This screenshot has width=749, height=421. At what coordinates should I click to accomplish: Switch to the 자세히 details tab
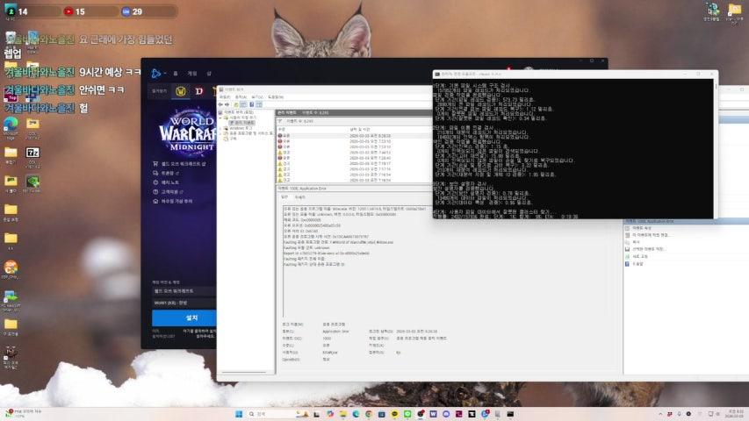click(299, 197)
